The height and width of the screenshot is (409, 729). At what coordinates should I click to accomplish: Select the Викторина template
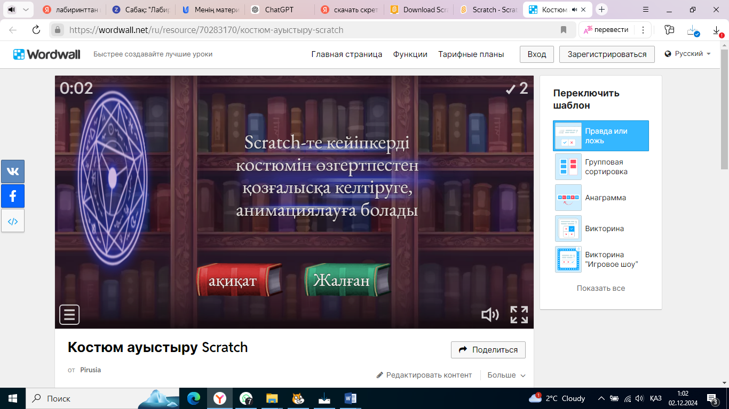pyautogui.click(x=601, y=228)
